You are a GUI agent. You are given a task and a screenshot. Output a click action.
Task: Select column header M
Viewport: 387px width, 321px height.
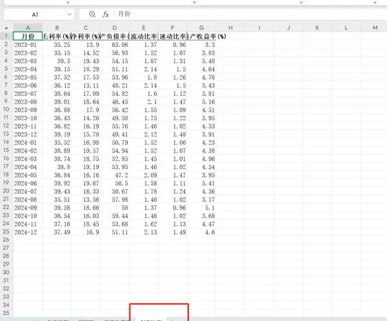(375, 27)
